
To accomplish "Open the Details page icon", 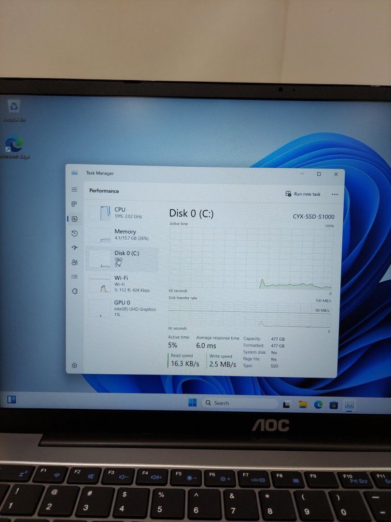I will click(74, 277).
